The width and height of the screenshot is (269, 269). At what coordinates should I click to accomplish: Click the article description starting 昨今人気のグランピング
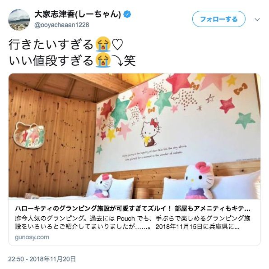point(133,223)
